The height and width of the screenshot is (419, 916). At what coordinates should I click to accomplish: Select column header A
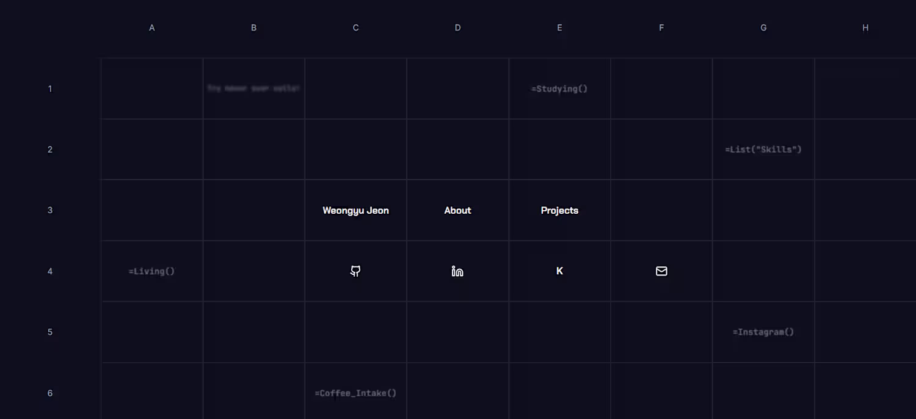(x=151, y=27)
